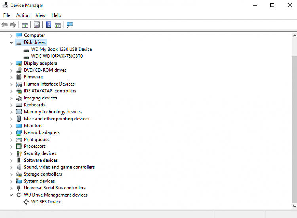
Task: Click the Storage controllers icon
Action: tap(19, 174)
